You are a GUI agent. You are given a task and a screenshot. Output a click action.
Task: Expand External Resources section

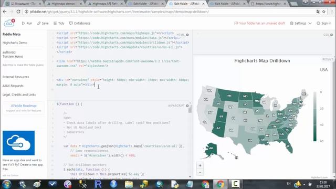[x=16, y=77]
